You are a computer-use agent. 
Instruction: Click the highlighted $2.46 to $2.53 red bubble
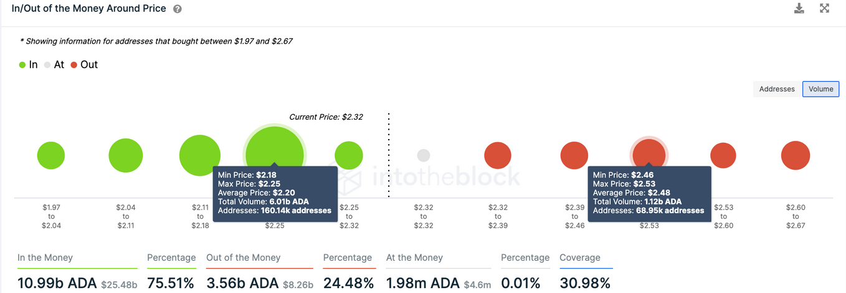[x=649, y=152]
